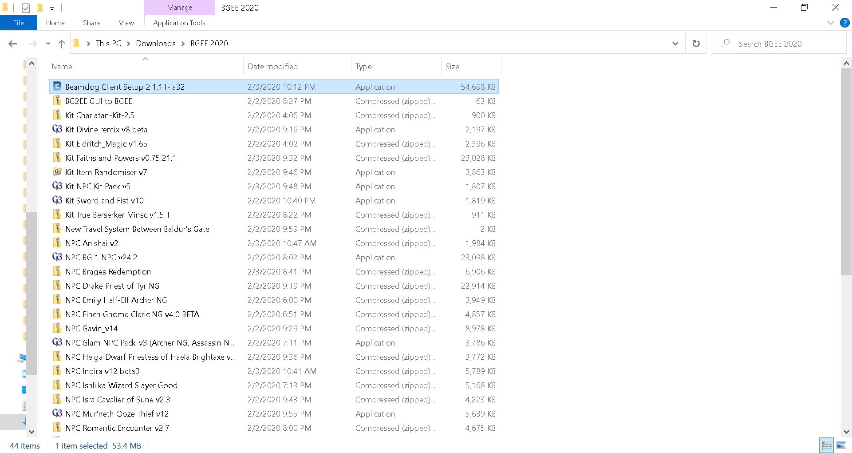Switch to large thumbnails view icon
This screenshot has height=453, width=852.
pyautogui.click(x=841, y=445)
